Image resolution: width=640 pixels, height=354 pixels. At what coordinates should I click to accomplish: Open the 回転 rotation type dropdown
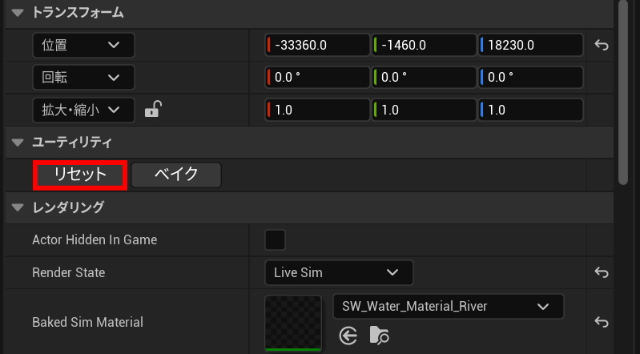[83, 78]
